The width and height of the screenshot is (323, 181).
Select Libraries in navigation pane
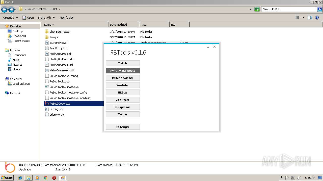[x=15, y=50]
